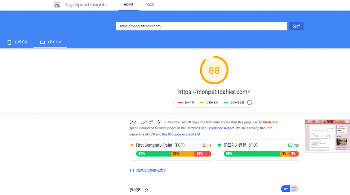Click the red 0-49 legend marker
Screen dimensions: 350x195
point(180,103)
